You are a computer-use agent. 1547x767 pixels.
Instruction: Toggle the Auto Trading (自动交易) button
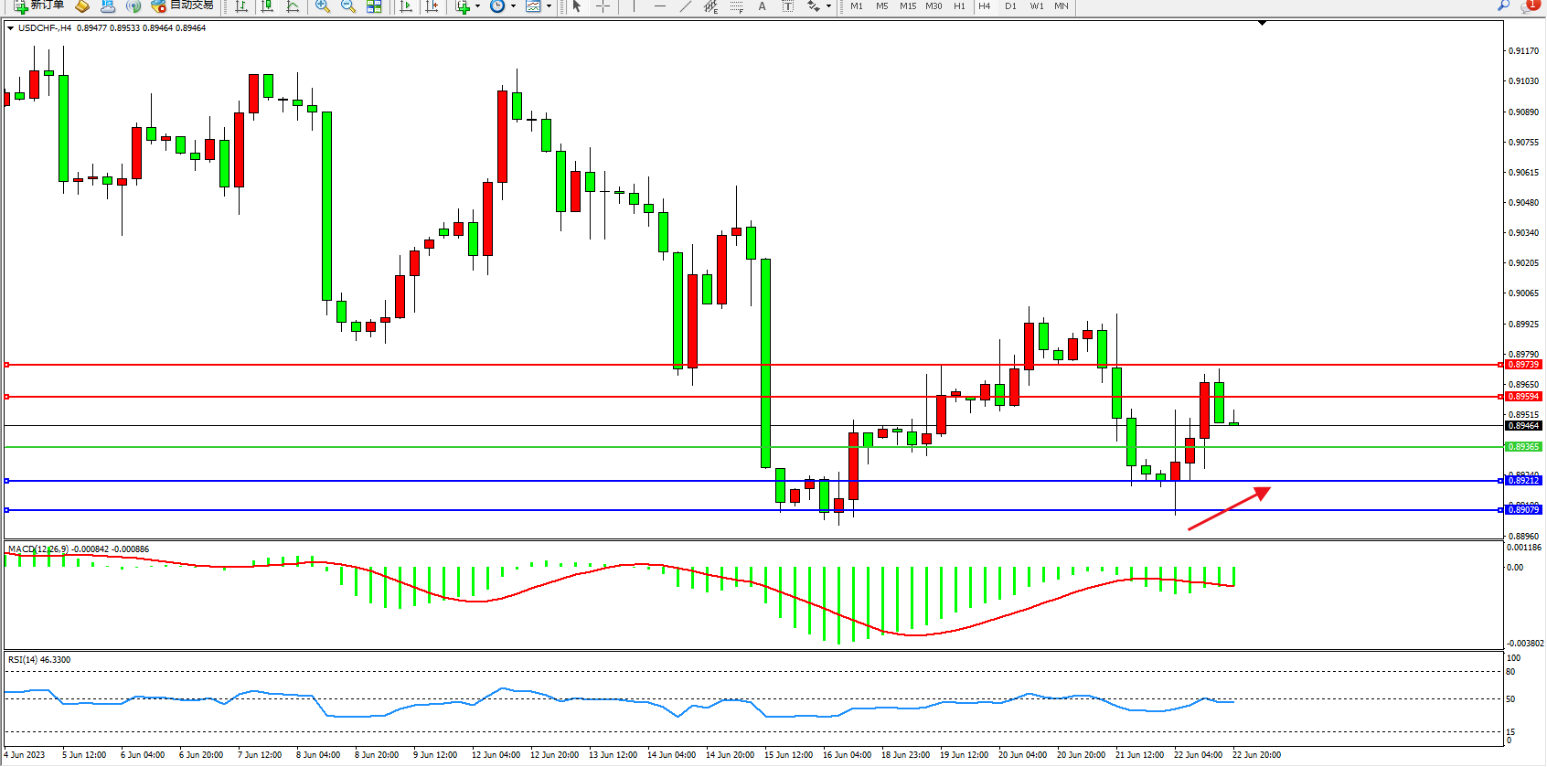click(183, 5)
